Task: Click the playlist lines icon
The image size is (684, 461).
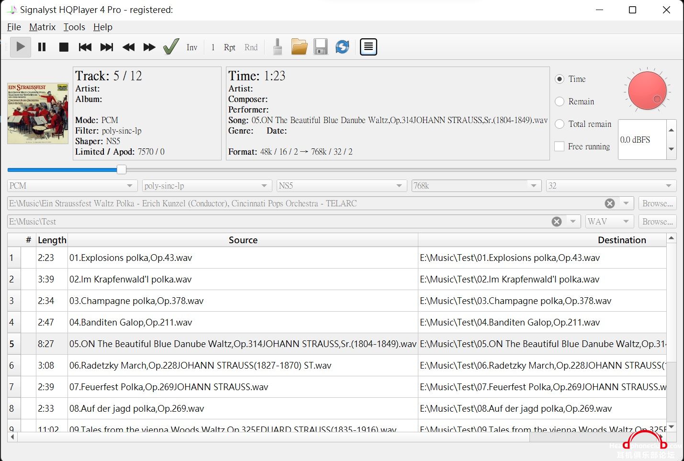Action: [369, 47]
